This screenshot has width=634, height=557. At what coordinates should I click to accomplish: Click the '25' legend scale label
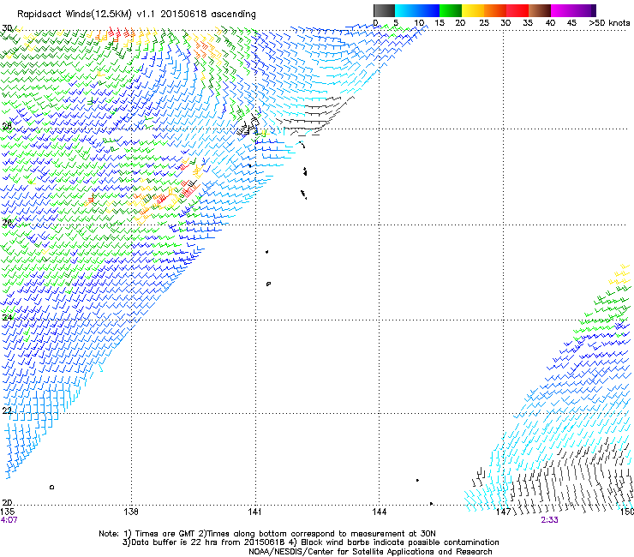click(x=483, y=23)
